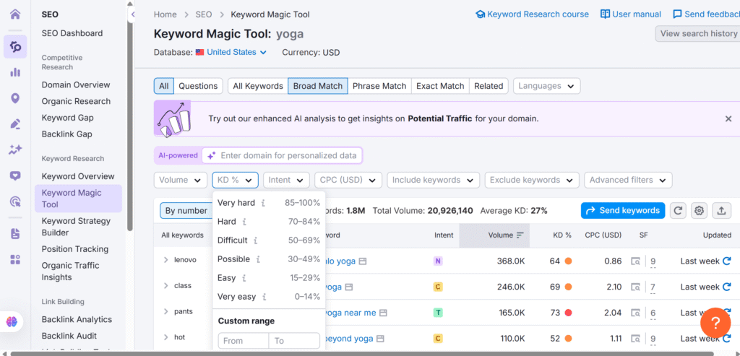Refresh the 246.0K volume row update icon
The width and height of the screenshot is (740, 356).
click(727, 287)
